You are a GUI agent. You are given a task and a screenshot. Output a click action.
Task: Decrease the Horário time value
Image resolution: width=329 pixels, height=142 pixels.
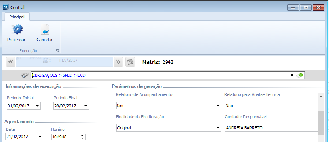82,138
